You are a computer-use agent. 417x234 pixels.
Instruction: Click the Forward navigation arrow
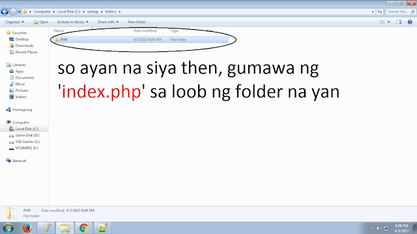pos(13,12)
